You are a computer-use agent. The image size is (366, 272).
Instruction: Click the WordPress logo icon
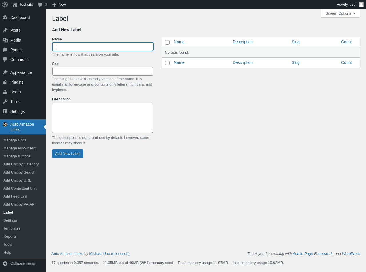pos(5,5)
